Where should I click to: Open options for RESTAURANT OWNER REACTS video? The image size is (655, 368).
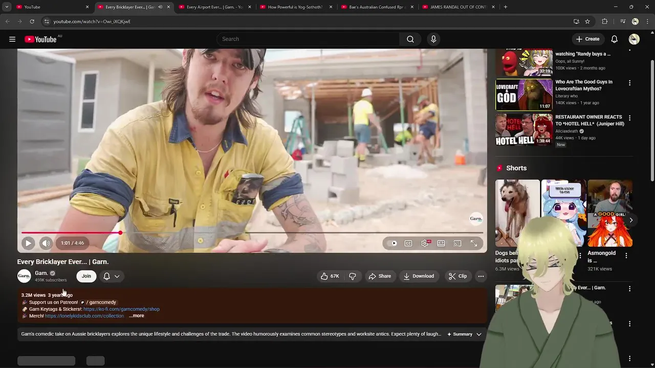(x=629, y=118)
